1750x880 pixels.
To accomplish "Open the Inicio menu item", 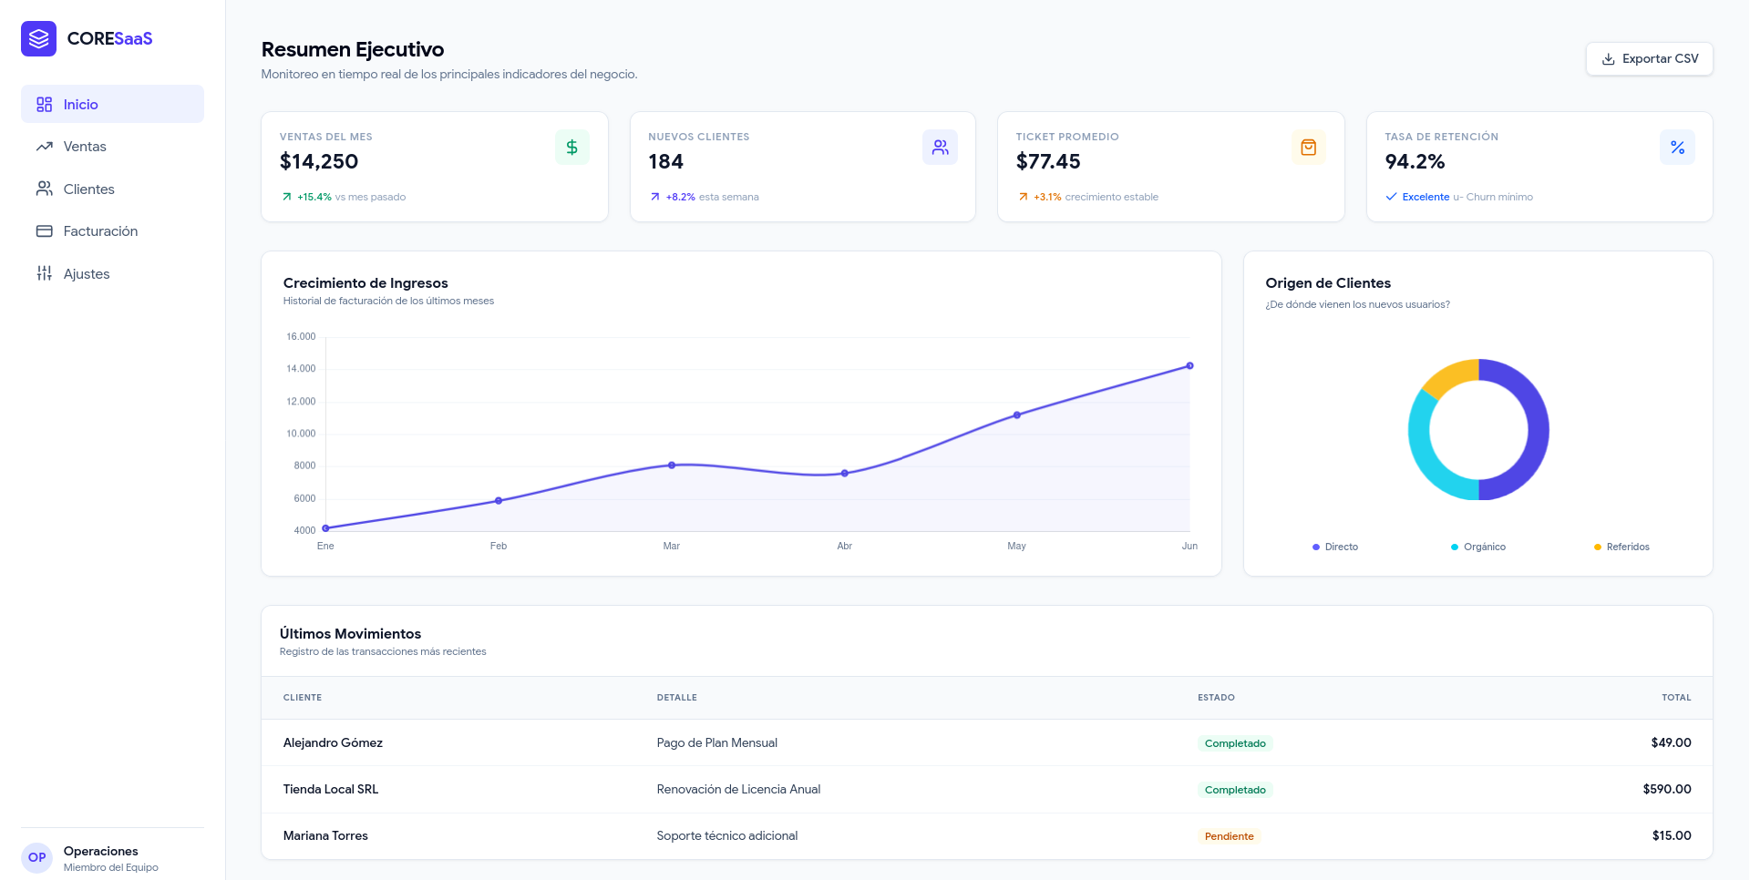I will pos(112,104).
